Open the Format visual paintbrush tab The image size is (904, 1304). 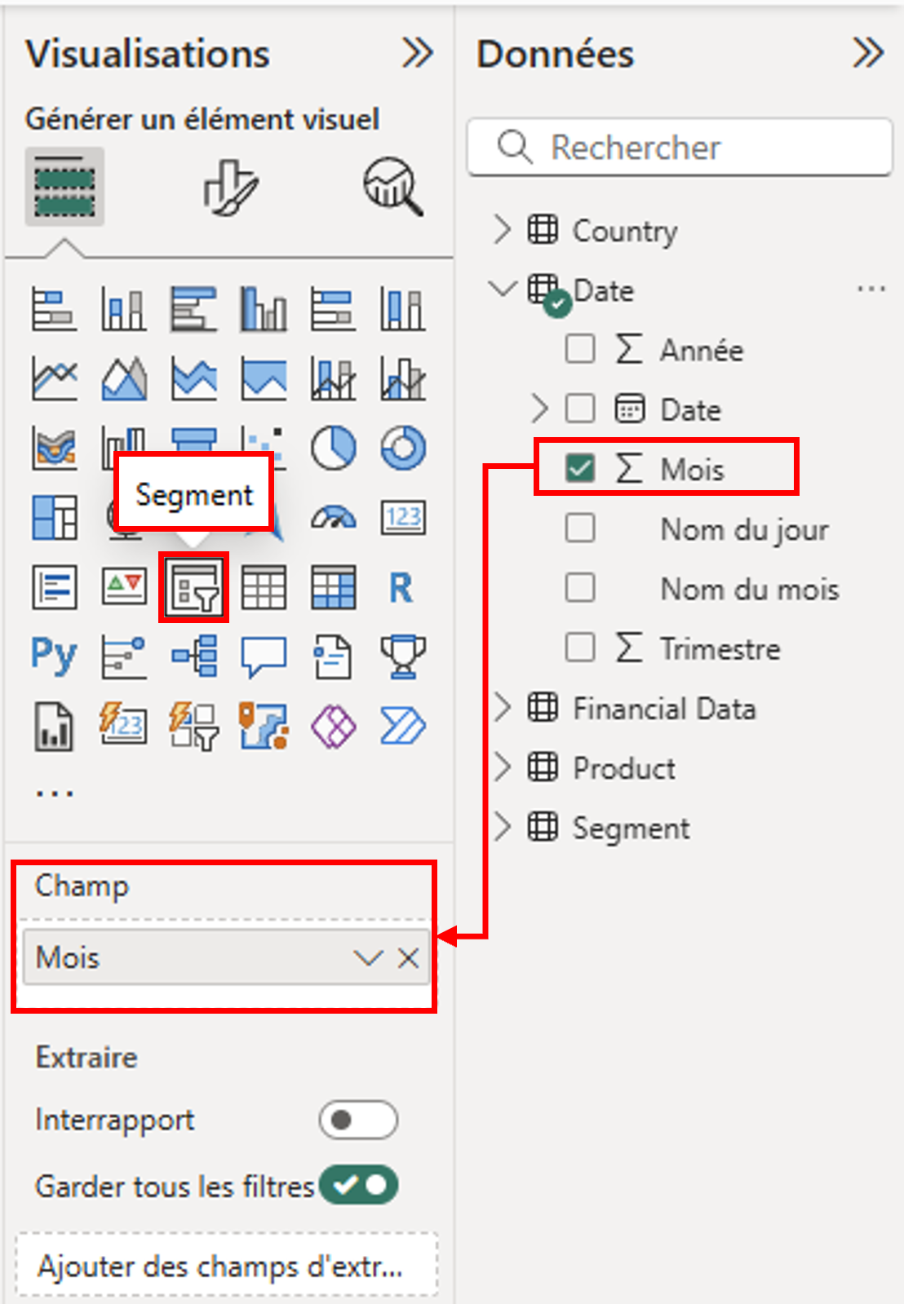230,187
